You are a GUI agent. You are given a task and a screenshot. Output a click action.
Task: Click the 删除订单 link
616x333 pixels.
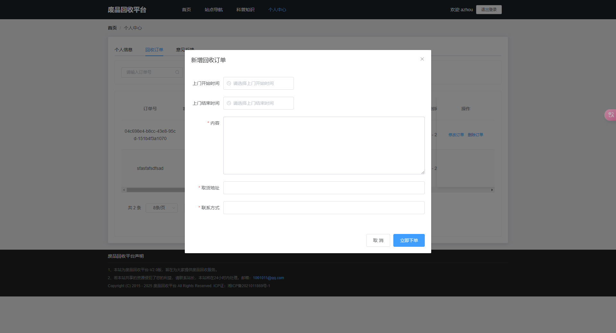click(x=475, y=135)
